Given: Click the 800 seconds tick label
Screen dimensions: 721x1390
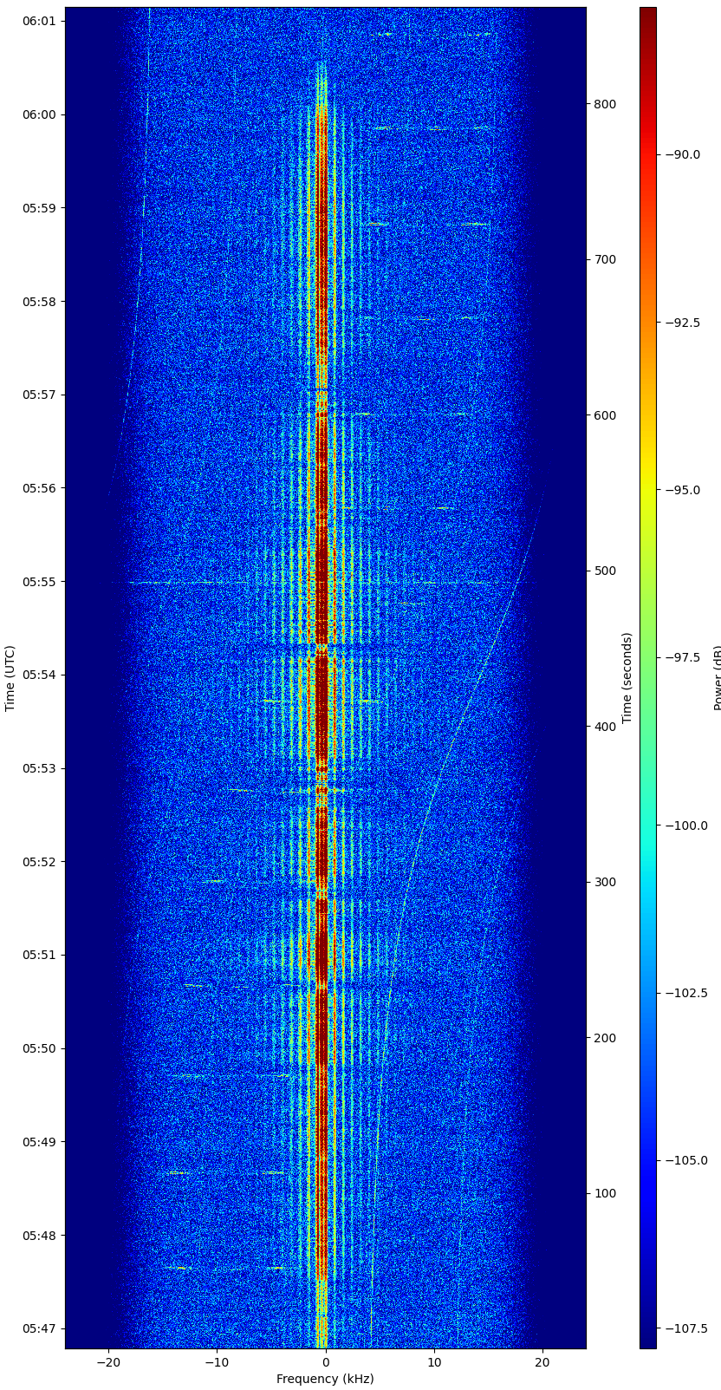Looking at the screenshot, I should tap(604, 104).
